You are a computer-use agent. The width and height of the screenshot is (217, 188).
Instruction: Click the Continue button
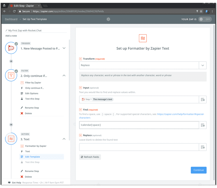tap(199, 170)
